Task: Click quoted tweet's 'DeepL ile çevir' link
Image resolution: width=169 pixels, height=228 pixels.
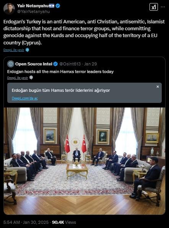Action: click(x=18, y=78)
